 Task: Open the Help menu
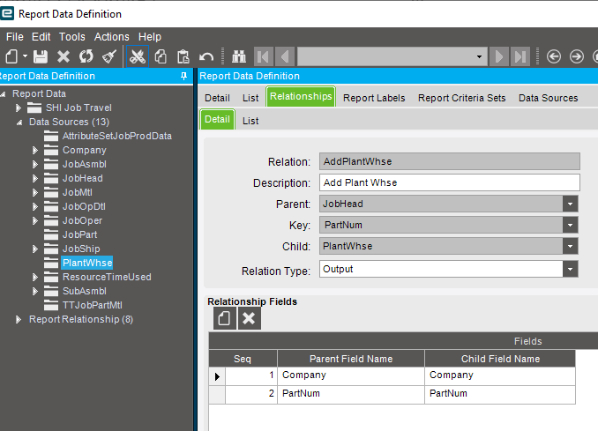click(x=150, y=37)
